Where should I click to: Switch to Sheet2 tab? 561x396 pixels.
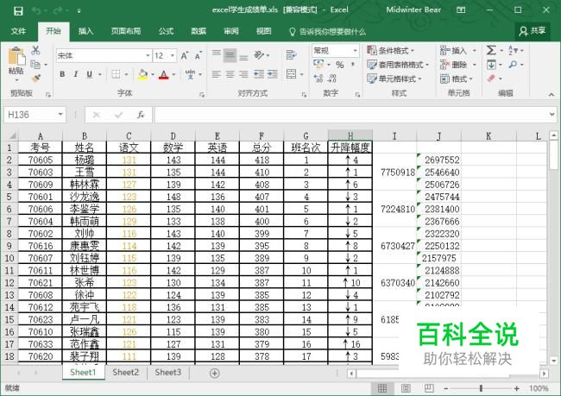pos(126,373)
